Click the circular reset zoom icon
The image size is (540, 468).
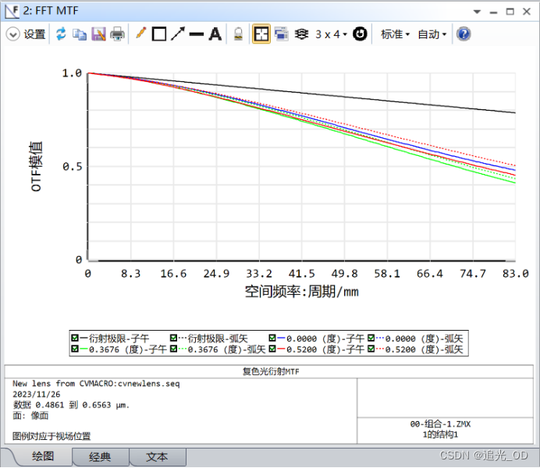[x=360, y=34]
